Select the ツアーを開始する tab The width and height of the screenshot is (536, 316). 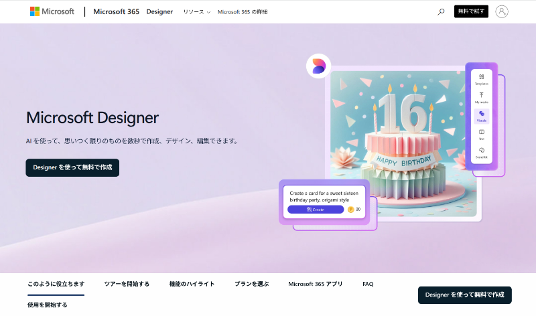tap(127, 284)
